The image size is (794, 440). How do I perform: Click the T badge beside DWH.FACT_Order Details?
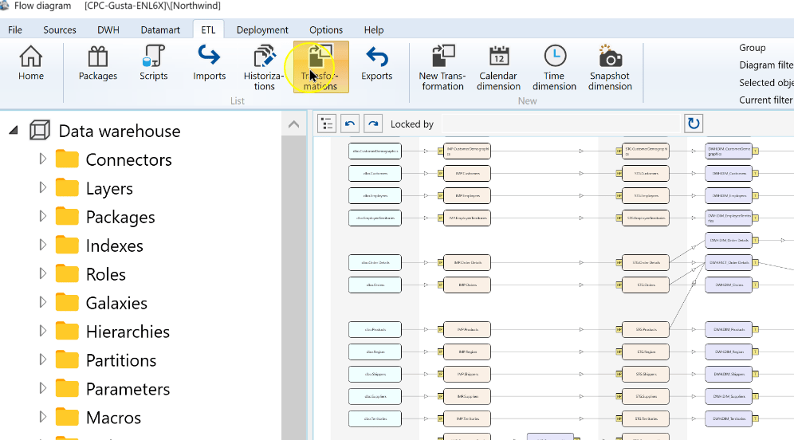(x=755, y=263)
